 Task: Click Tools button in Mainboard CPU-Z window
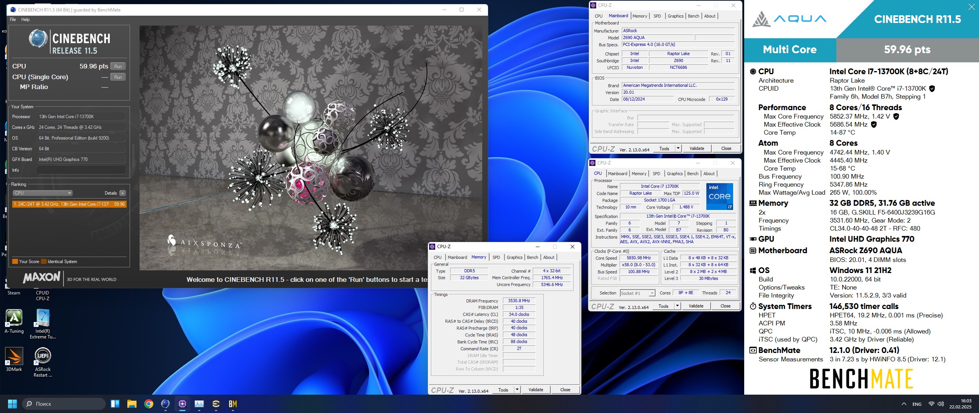tap(664, 149)
